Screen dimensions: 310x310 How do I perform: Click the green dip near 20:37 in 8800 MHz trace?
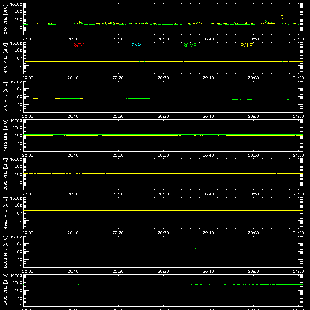(196, 248)
